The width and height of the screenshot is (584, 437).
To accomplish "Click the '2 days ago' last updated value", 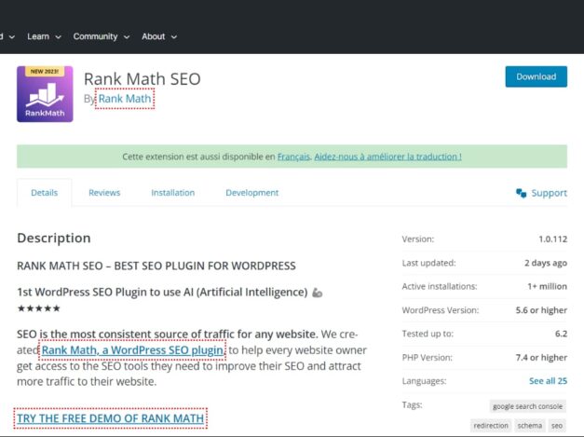I will point(546,263).
